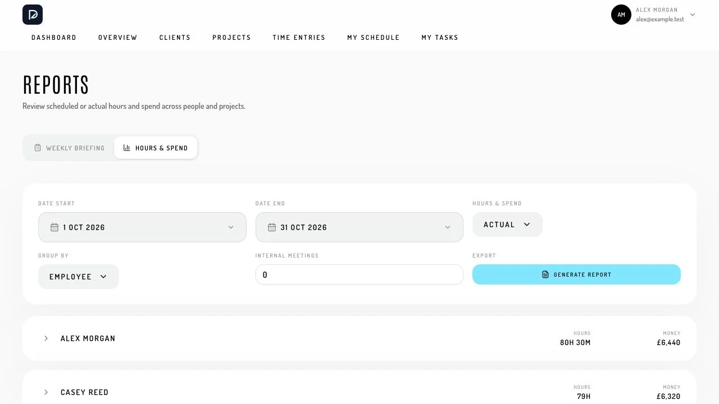719x404 pixels.
Task: Click Alex Morgan's £6,440 money value
Action: [x=668, y=343]
